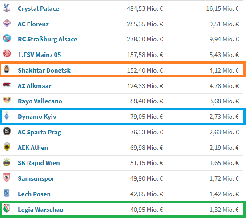Viewport: 246px width, 218px height.
Task: Click the Rayo Vallecano crest
Action: 7,100
